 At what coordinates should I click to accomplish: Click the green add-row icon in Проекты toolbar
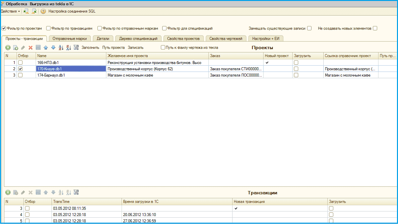[8, 48]
